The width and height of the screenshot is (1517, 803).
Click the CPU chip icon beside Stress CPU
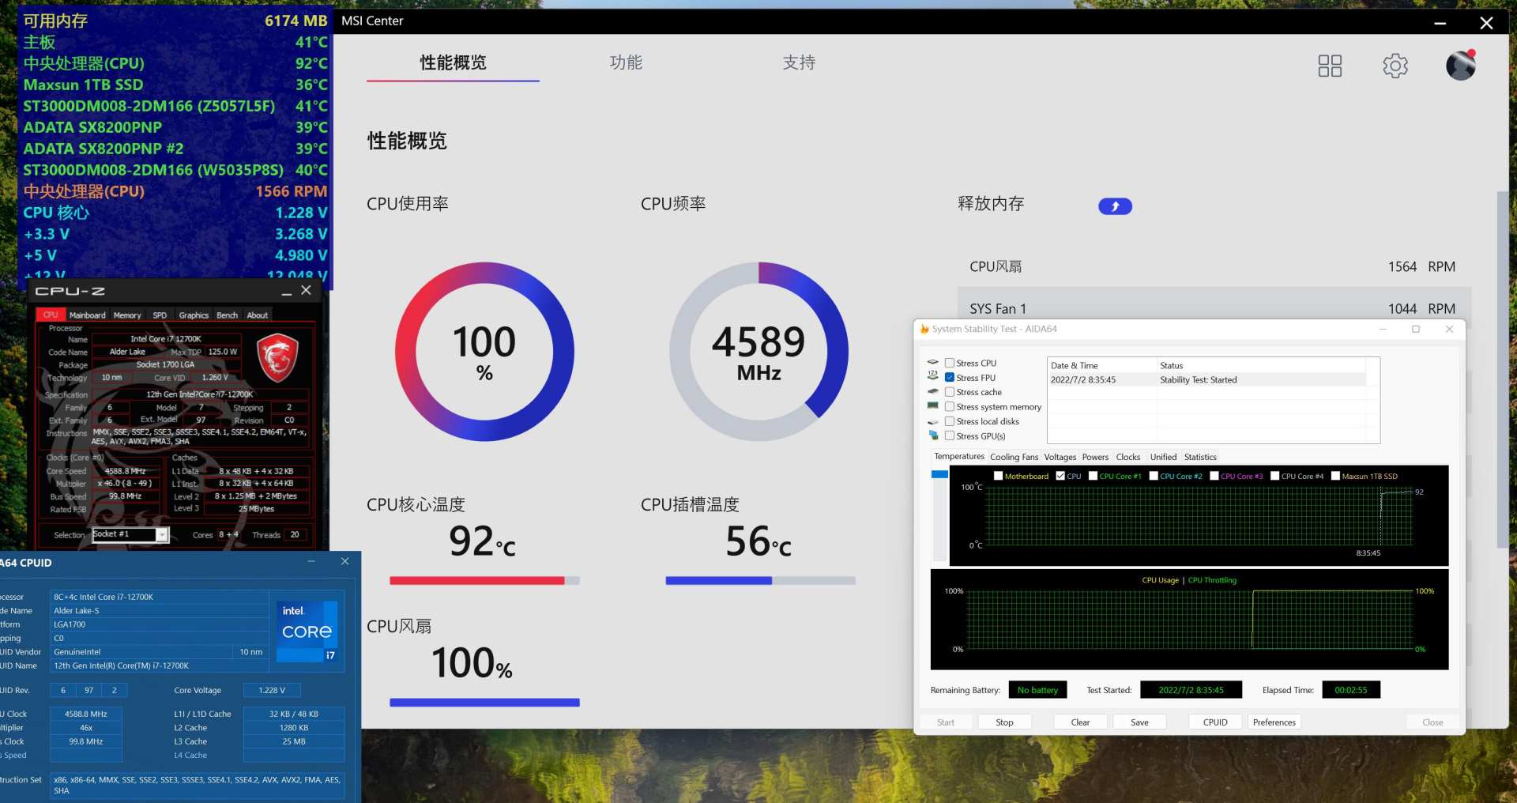933,363
